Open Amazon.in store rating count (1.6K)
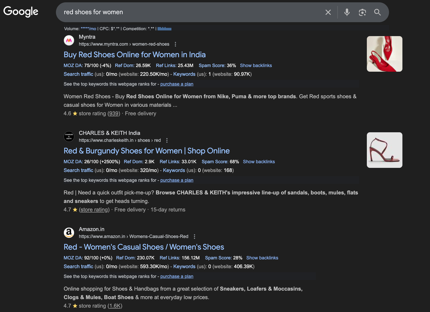Viewport: 430px width, 312px height. click(115, 306)
